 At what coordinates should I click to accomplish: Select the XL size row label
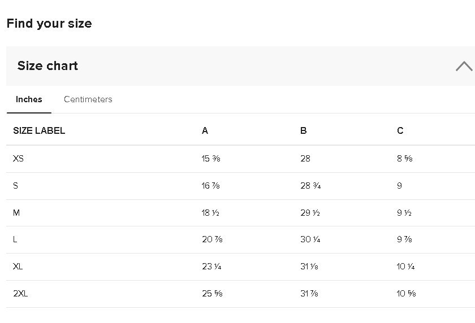[18, 267]
